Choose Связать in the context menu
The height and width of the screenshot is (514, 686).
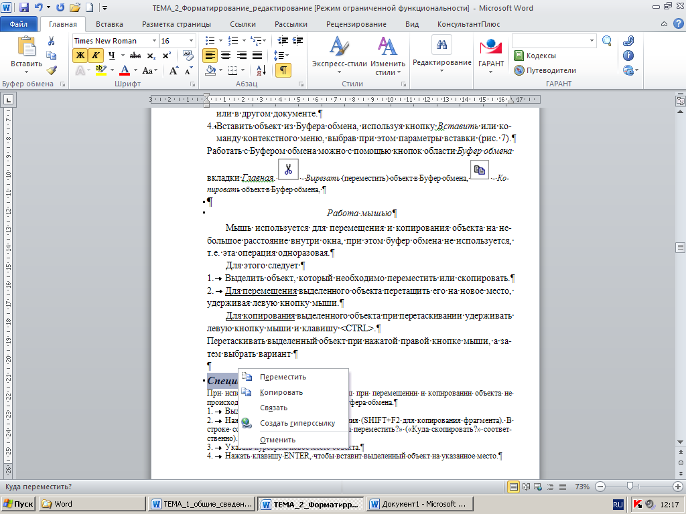point(293,408)
